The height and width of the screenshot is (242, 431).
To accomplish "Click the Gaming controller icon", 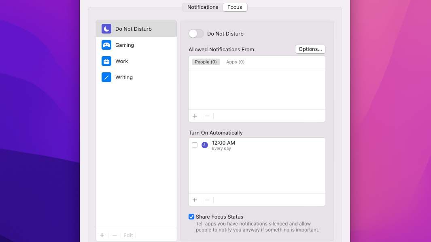I will tap(106, 44).
